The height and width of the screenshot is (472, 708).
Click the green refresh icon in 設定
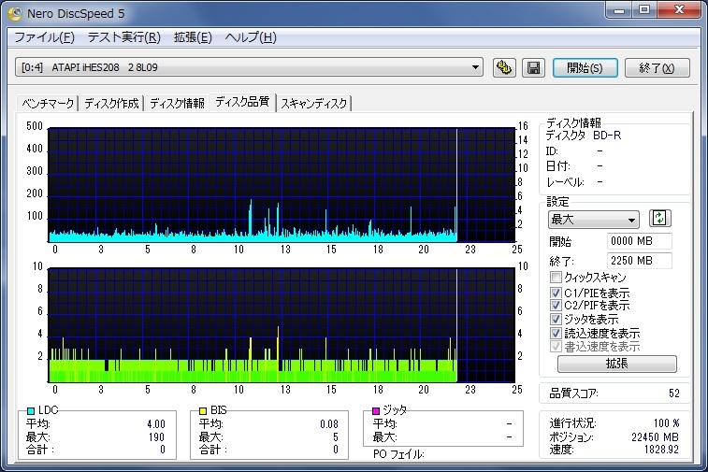coord(660,219)
